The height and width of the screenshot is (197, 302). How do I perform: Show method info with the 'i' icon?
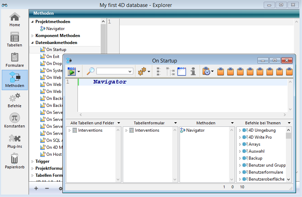(x=193, y=71)
